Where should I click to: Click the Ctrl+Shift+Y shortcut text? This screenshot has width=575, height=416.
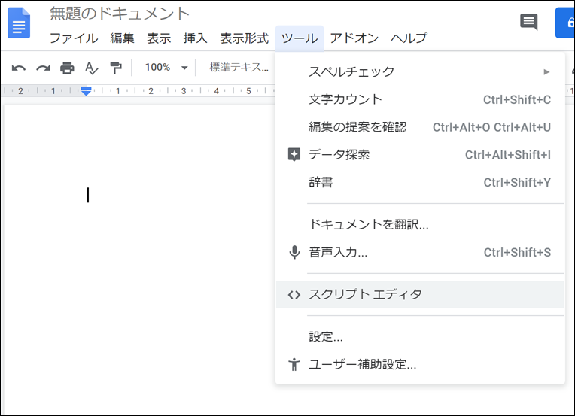(517, 183)
